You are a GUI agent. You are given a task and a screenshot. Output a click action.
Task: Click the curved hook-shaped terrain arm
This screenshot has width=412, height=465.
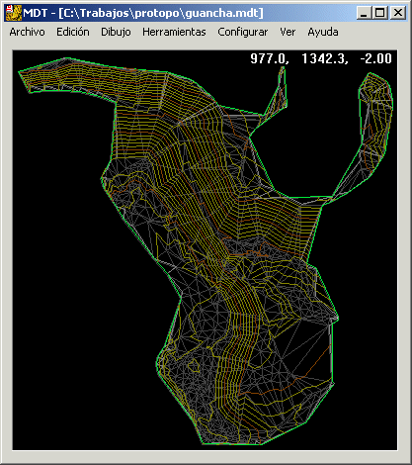(368, 132)
